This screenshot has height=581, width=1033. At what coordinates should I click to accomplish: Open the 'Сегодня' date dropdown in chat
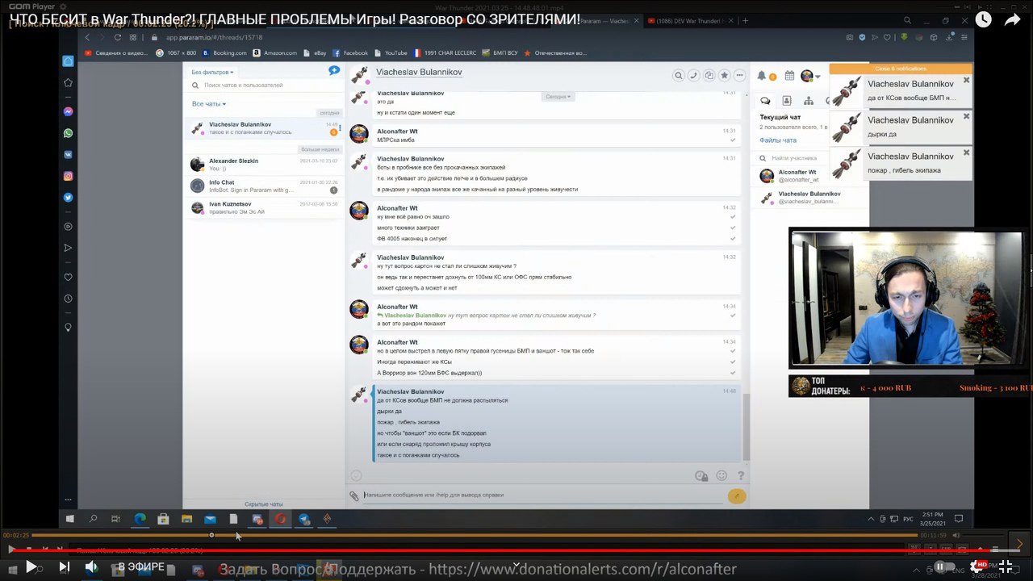(558, 97)
